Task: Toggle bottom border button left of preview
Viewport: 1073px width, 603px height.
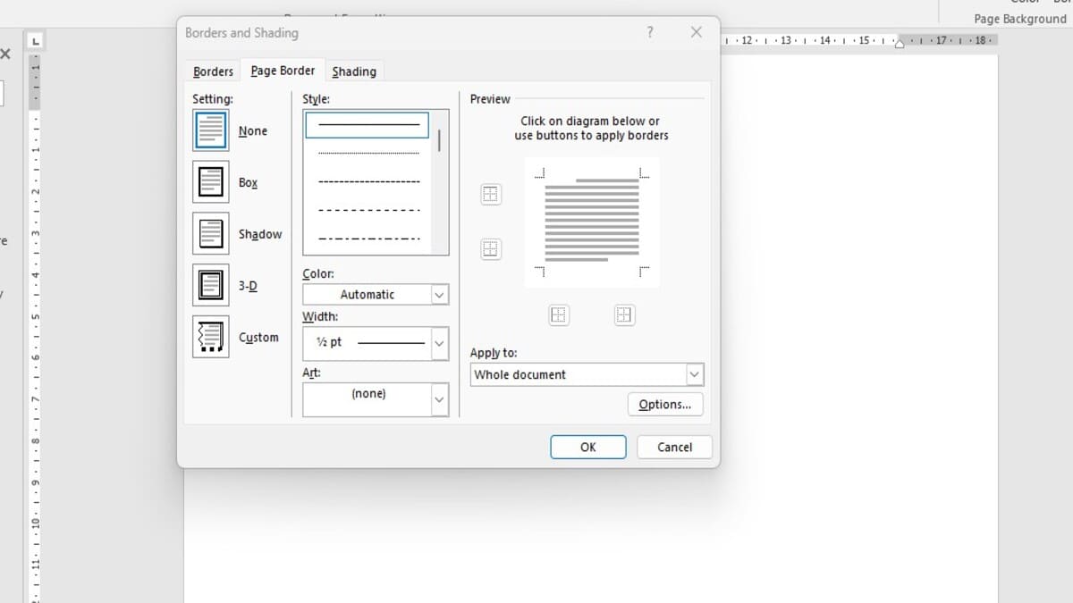Action: click(x=490, y=249)
